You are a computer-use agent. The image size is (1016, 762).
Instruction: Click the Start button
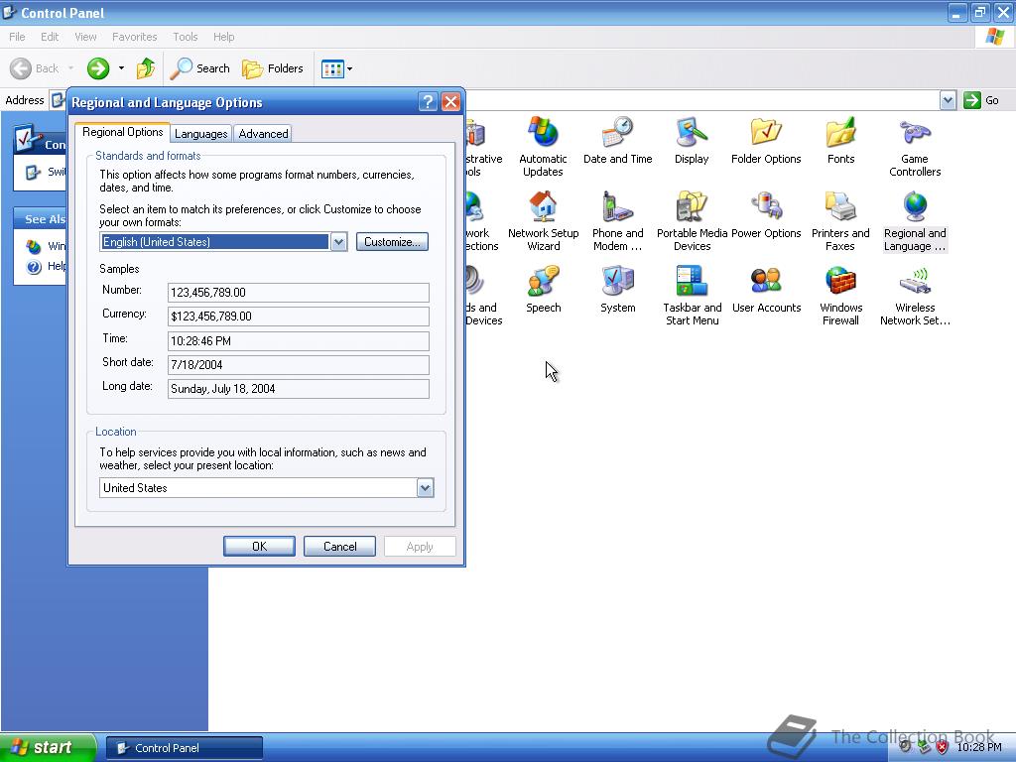point(48,747)
